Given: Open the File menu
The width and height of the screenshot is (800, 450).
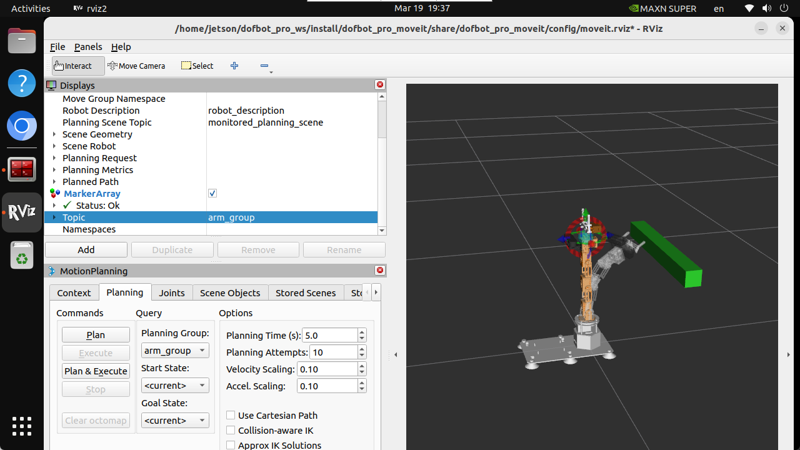Looking at the screenshot, I should 57,47.
